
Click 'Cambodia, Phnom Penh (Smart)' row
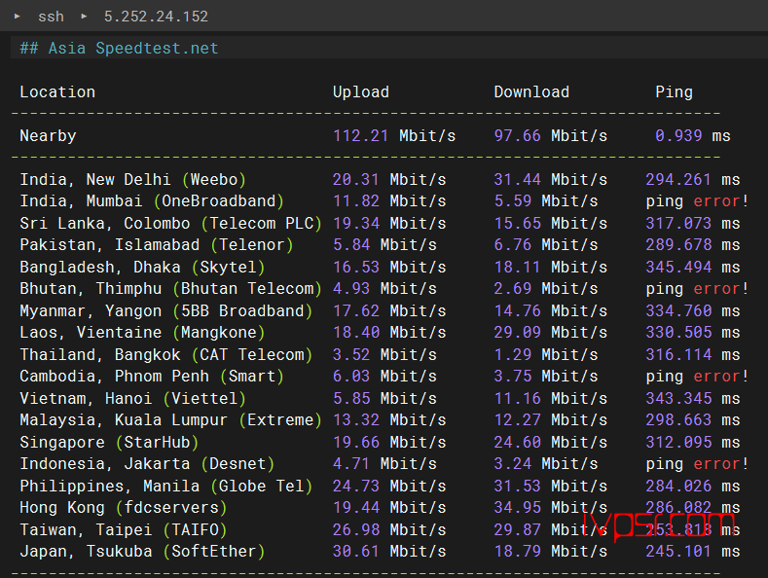[x=384, y=377]
